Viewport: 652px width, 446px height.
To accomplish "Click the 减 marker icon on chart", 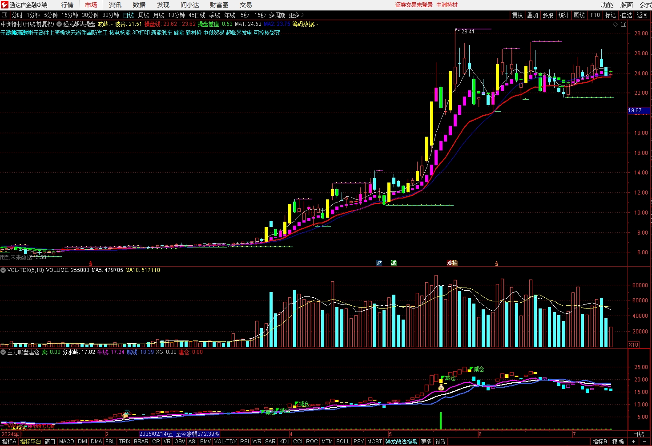I will point(394,263).
